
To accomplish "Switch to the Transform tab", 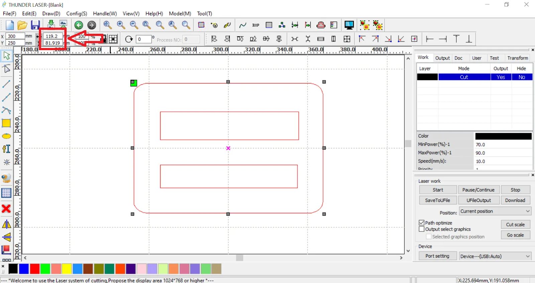I will pyautogui.click(x=518, y=58).
